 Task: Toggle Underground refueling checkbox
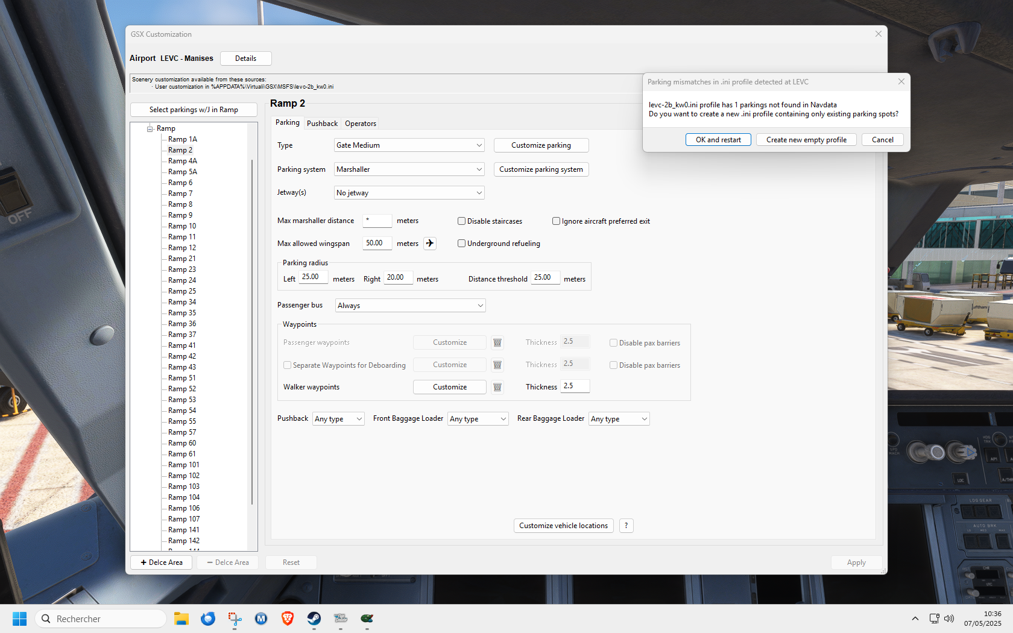pos(461,244)
